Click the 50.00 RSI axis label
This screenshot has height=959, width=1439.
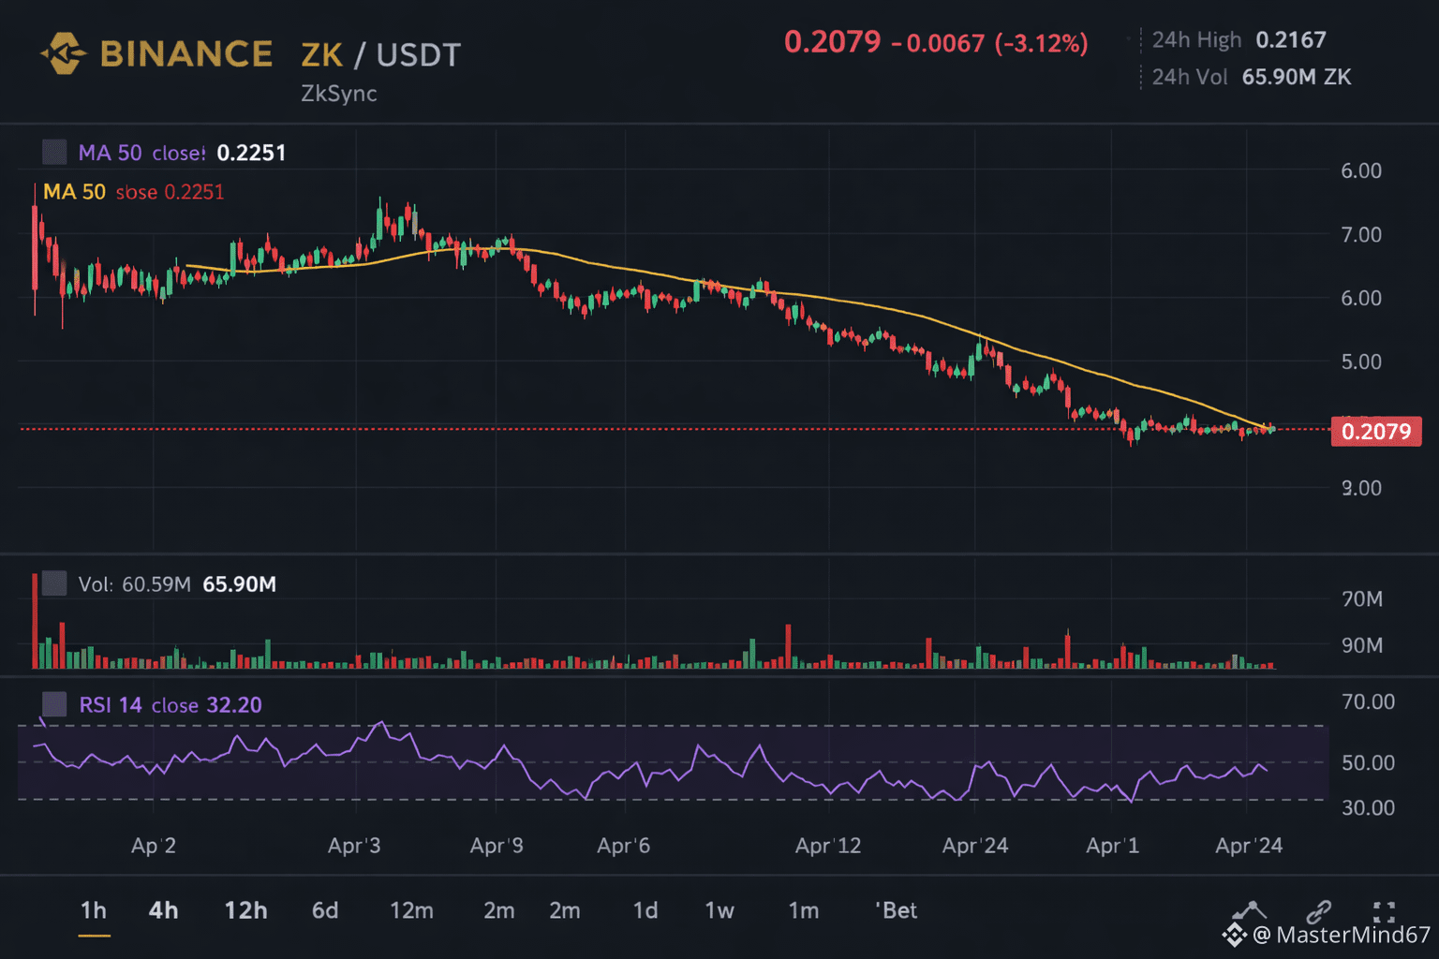(x=1369, y=762)
